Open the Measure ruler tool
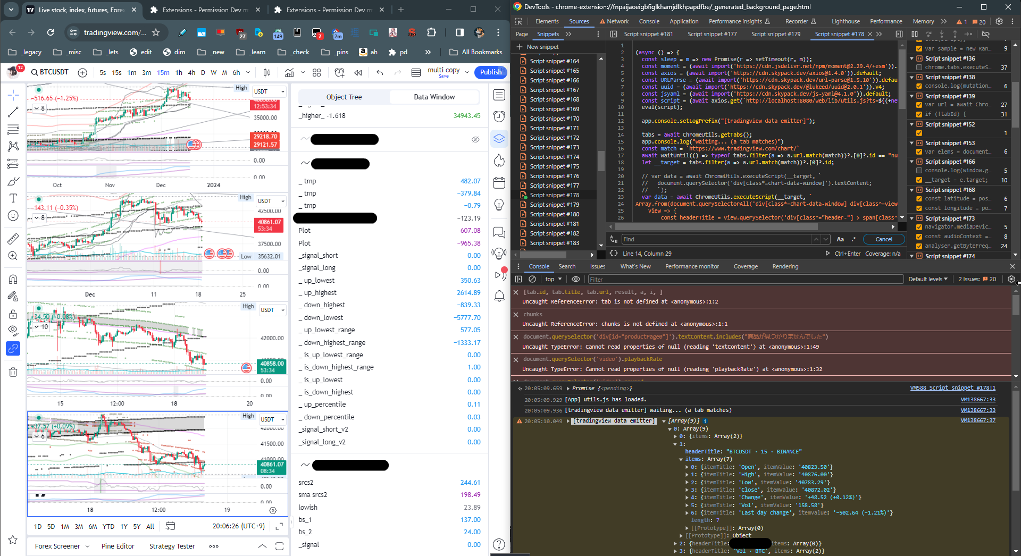This screenshot has width=1021, height=556. (13, 238)
